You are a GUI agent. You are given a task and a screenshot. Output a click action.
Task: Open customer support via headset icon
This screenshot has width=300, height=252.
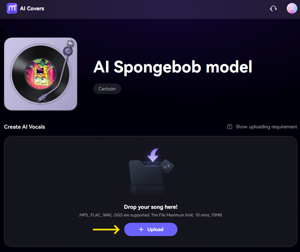tap(273, 9)
